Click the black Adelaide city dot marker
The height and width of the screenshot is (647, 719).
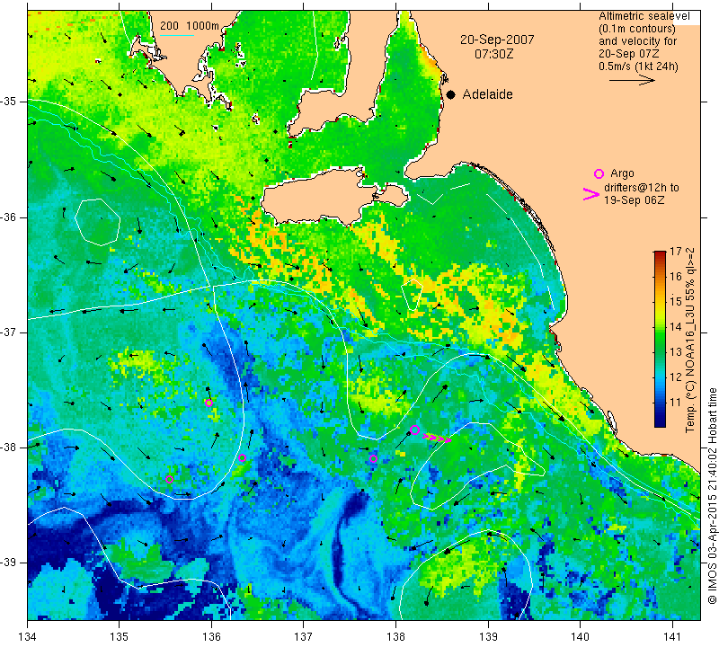451,94
